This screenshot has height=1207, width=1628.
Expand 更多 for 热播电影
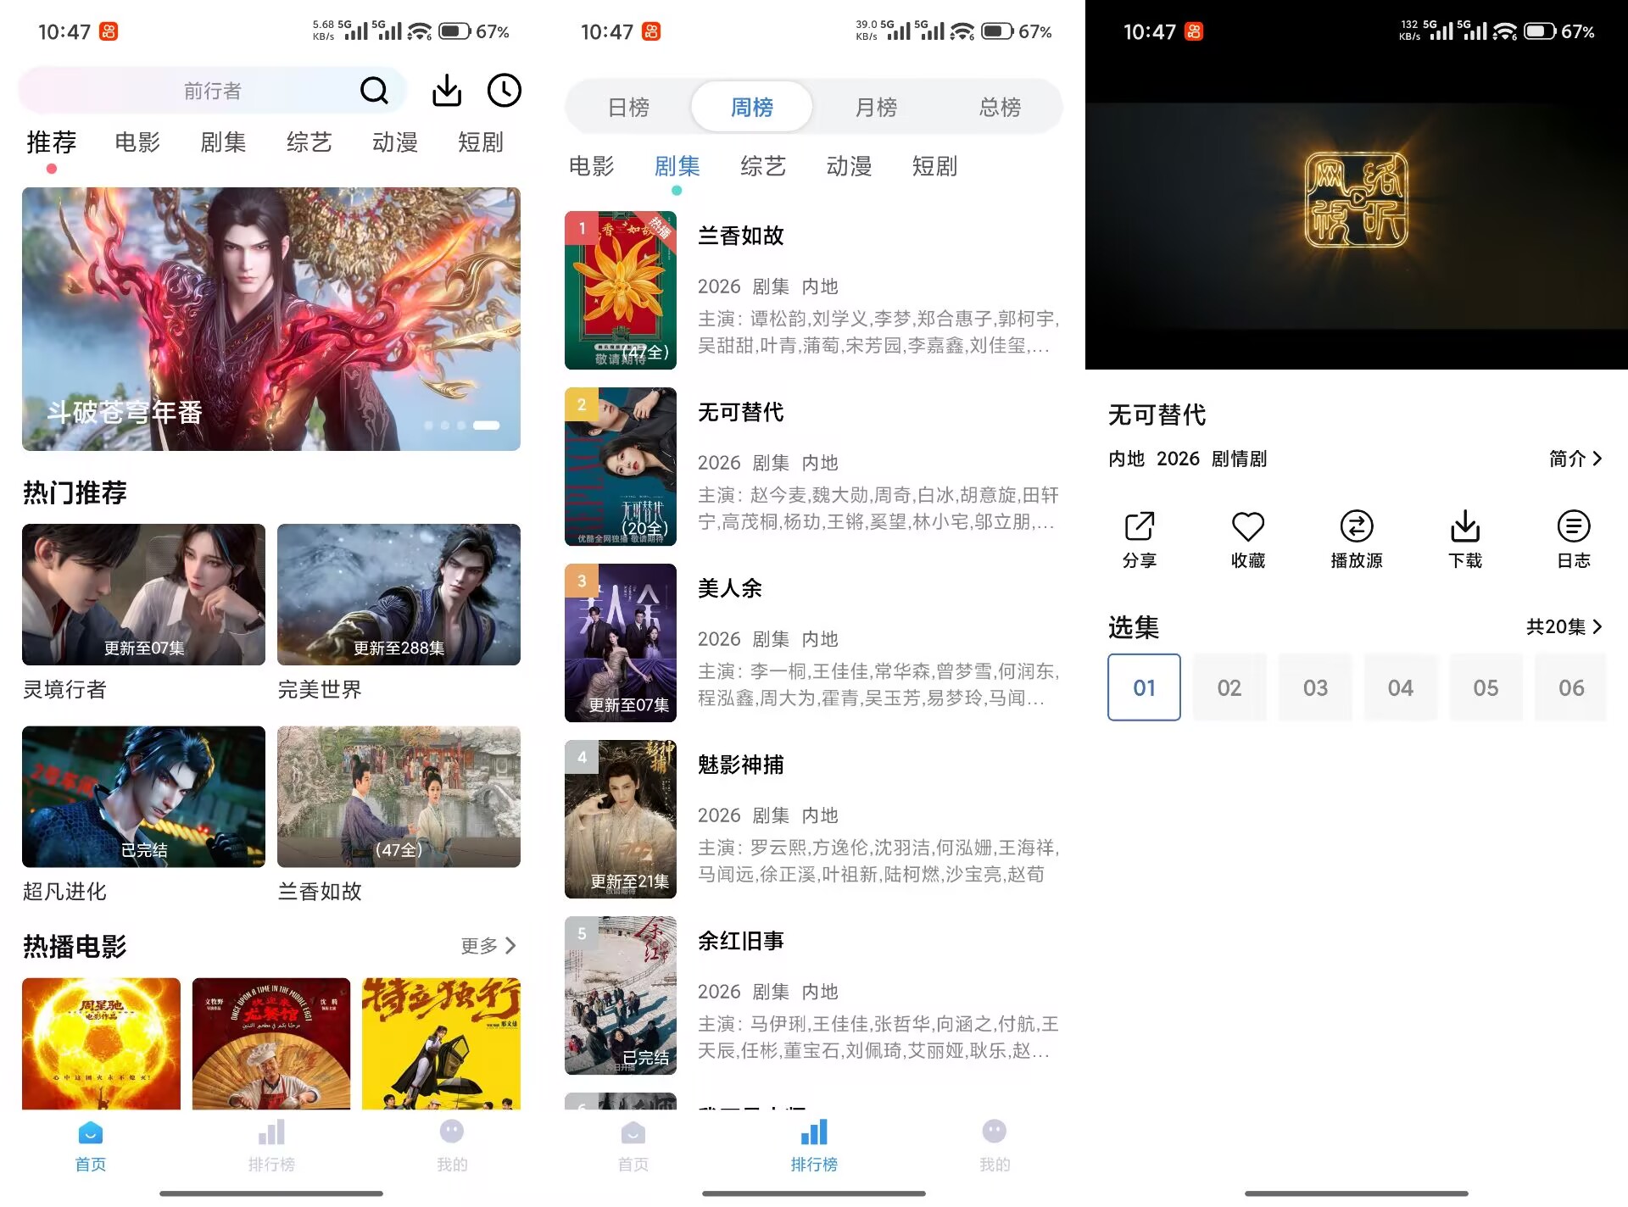point(488,945)
